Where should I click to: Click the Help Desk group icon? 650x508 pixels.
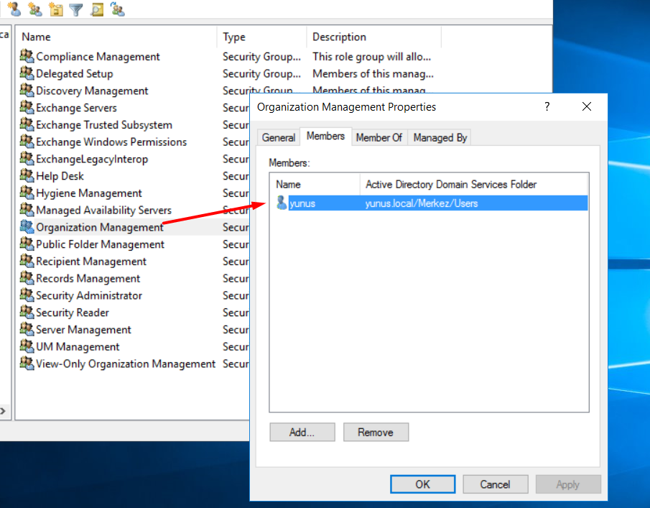[x=27, y=176]
